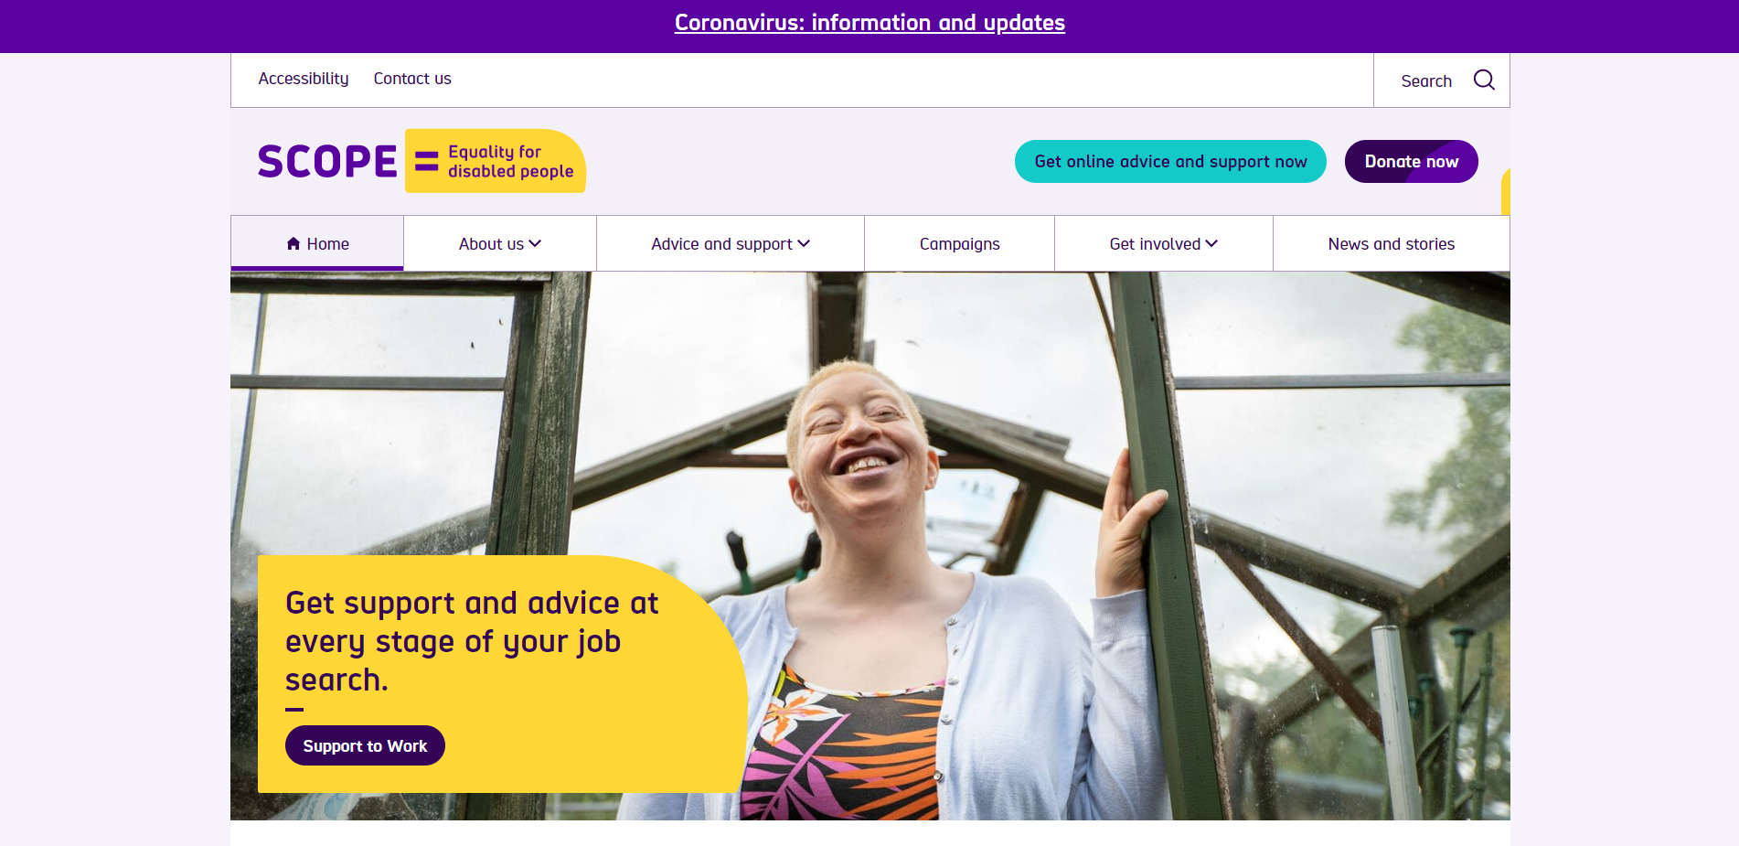Click the hero photo of smiling woman
Image resolution: width=1739 pixels, height=846 pixels.
(x=1006, y=549)
